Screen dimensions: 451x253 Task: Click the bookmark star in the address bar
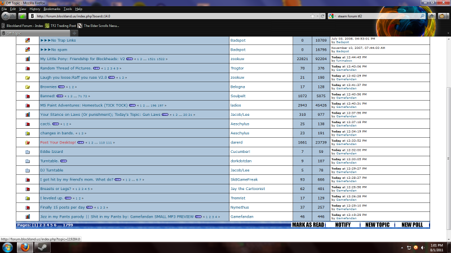[x=313, y=16]
